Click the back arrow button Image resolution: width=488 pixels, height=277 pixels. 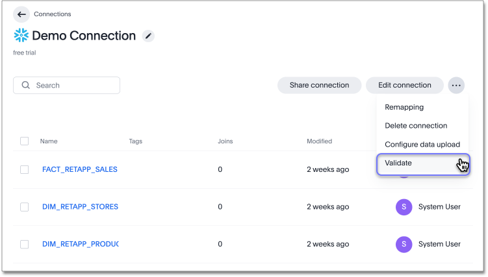21,14
